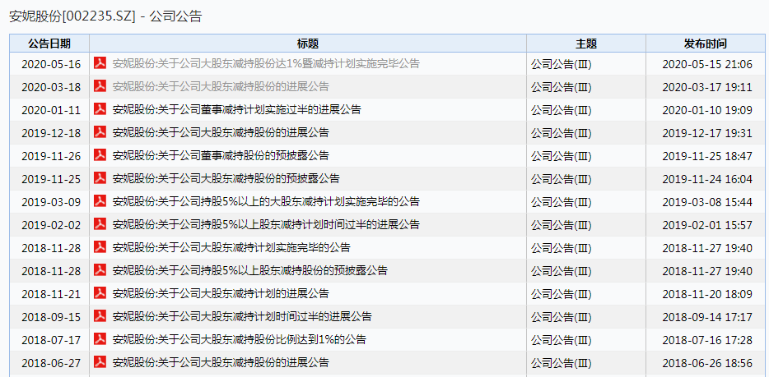Open 大股东减持股份比例达到1%的公告 link
This screenshot has height=377, width=769.
(x=240, y=339)
